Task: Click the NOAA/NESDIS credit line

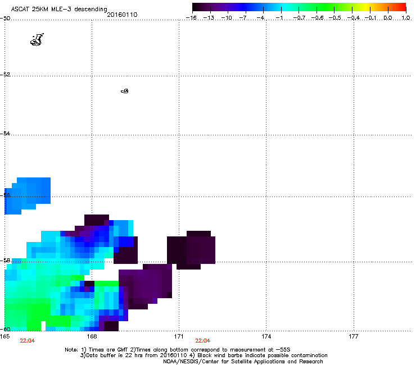Action: point(243,362)
